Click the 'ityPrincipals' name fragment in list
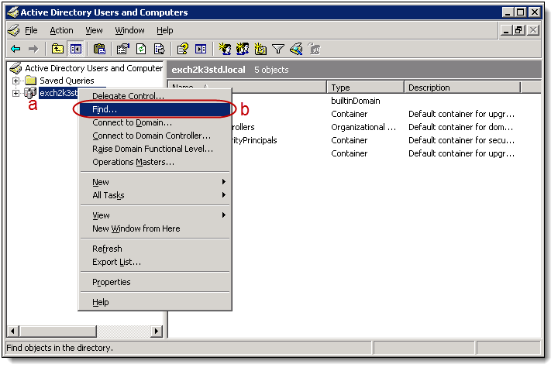The image size is (558, 371). click(254, 140)
